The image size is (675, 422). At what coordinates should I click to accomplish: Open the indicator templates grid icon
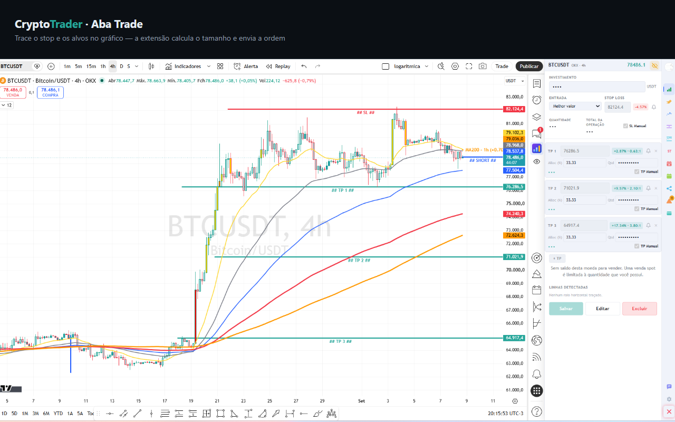(x=220, y=66)
